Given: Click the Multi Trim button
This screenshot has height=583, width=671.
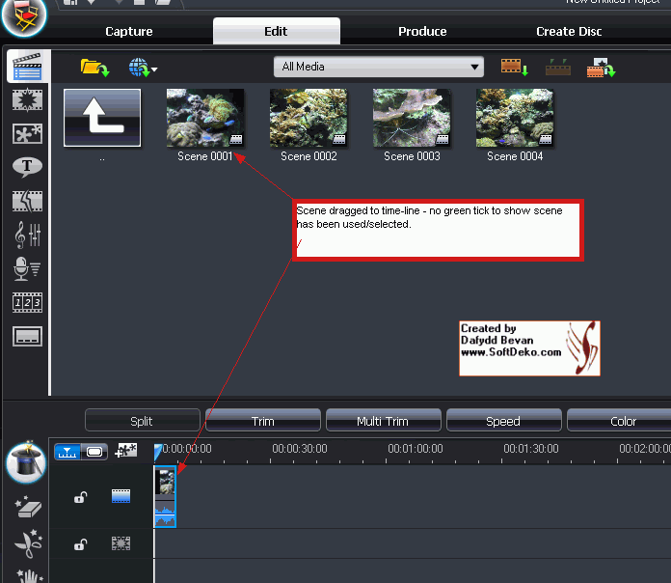Looking at the screenshot, I should pos(384,421).
